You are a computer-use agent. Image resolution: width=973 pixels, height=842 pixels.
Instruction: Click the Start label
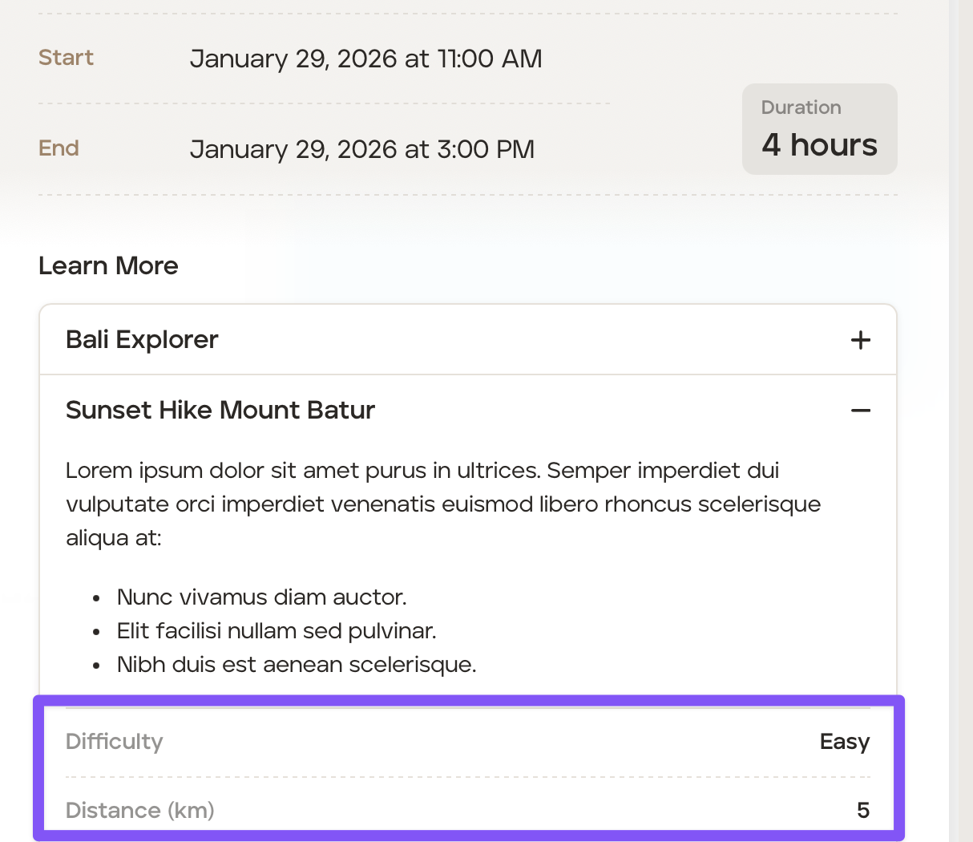click(x=66, y=58)
